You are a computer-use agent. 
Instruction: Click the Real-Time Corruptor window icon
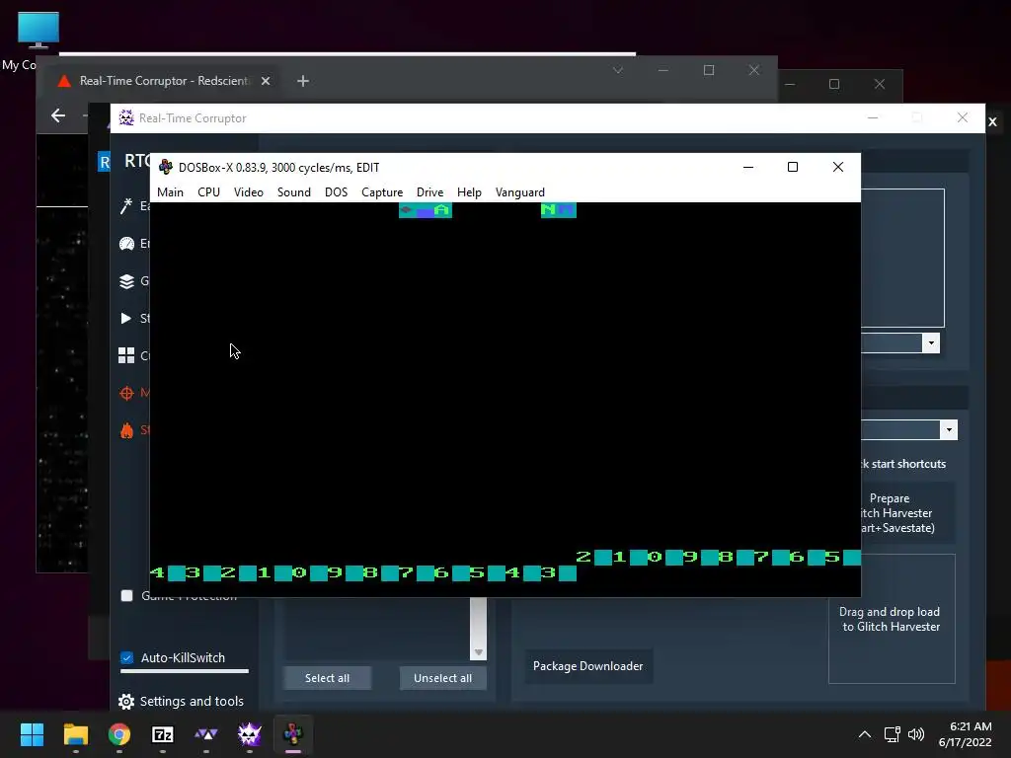(126, 118)
